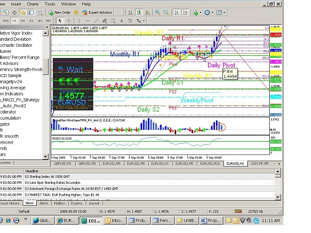
Task: Select the trendline drawing tool
Action: [96, 20]
